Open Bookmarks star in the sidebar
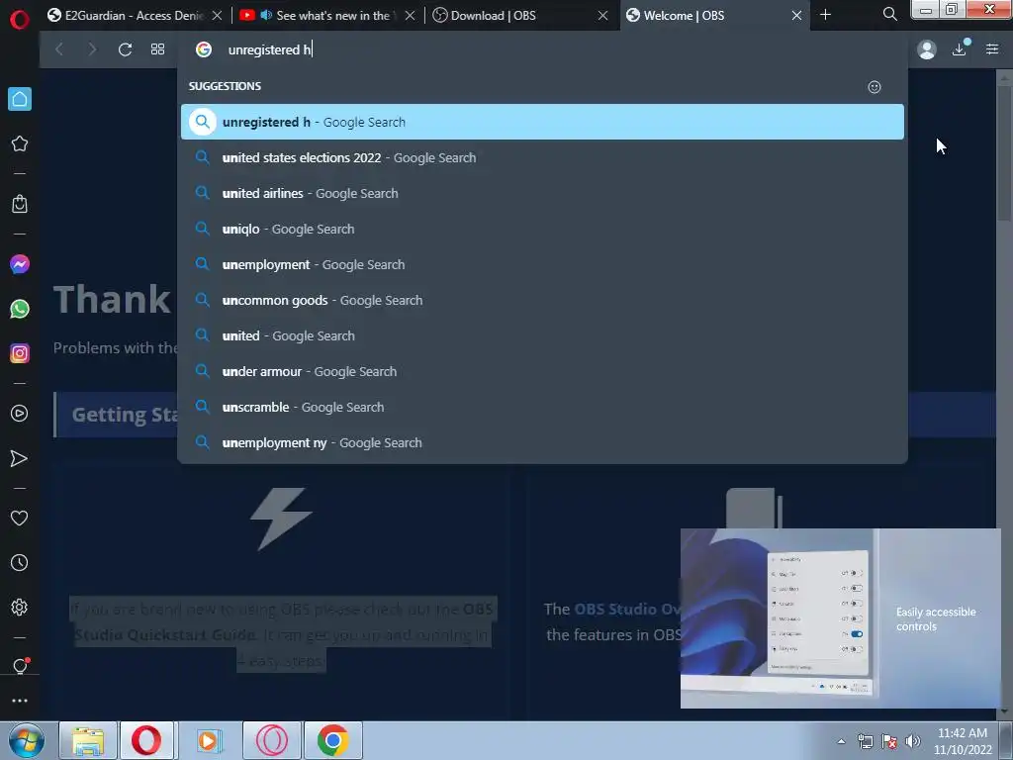The width and height of the screenshot is (1013, 760). (20, 143)
